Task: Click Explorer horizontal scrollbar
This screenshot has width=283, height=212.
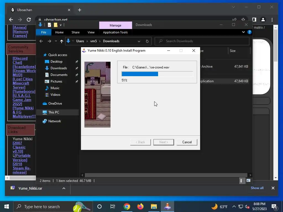Action: pyautogui.click(x=166, y=175)
